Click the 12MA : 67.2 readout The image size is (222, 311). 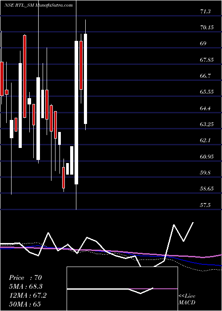pyautogui.click(x=28, y=295)
